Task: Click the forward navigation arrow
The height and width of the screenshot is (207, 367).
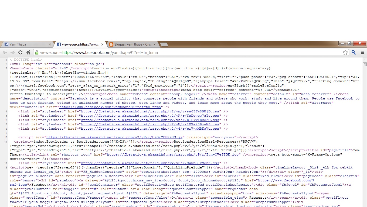Action: (x=12, y=53)
